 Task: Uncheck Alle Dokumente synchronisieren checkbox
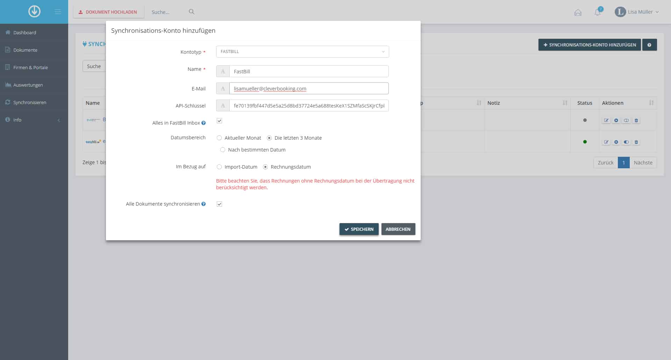[x=219, y=204]
